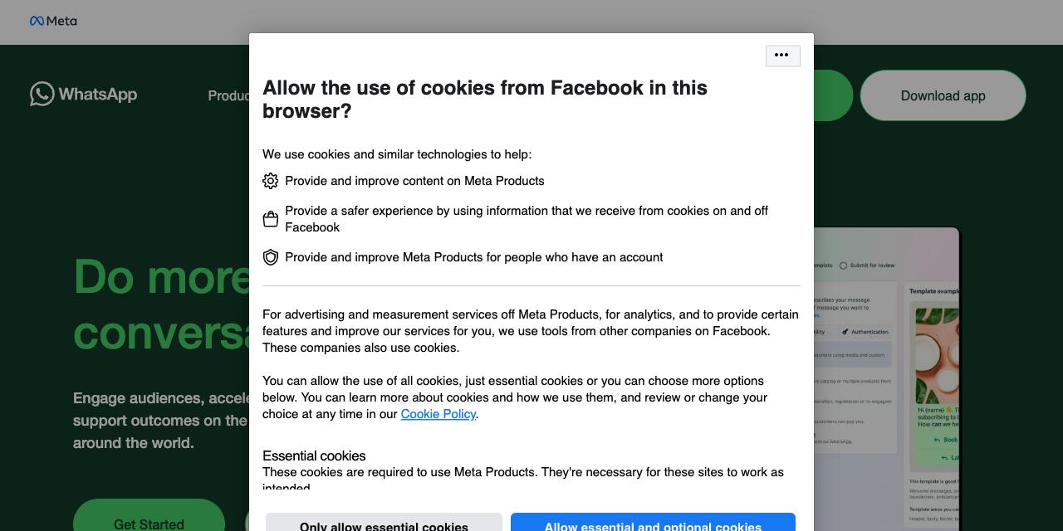1063x531 pixels.
Task: Click the WhatsApp logo icon
Action: [x=42, y=94]
